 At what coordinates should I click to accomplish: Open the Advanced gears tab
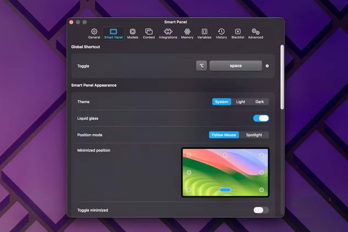click(256, 34)
